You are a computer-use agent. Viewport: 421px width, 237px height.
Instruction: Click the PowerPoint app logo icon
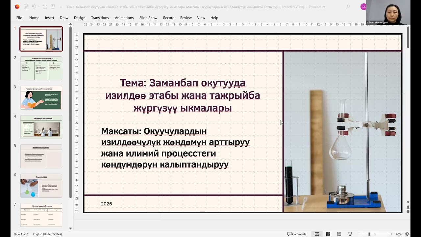(x=17, y=7)
